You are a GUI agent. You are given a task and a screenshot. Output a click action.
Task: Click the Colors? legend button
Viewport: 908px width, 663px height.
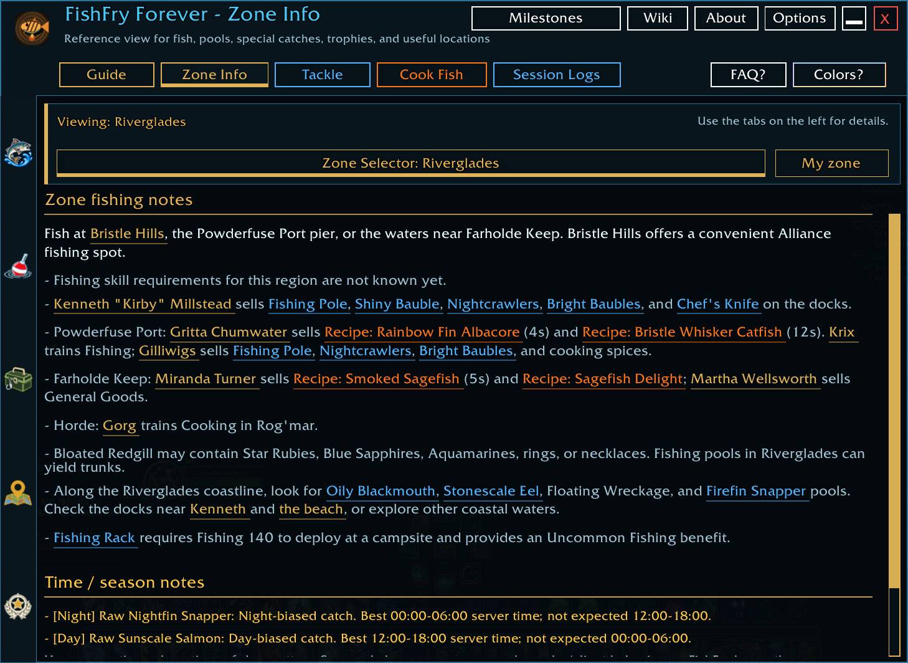839,75
